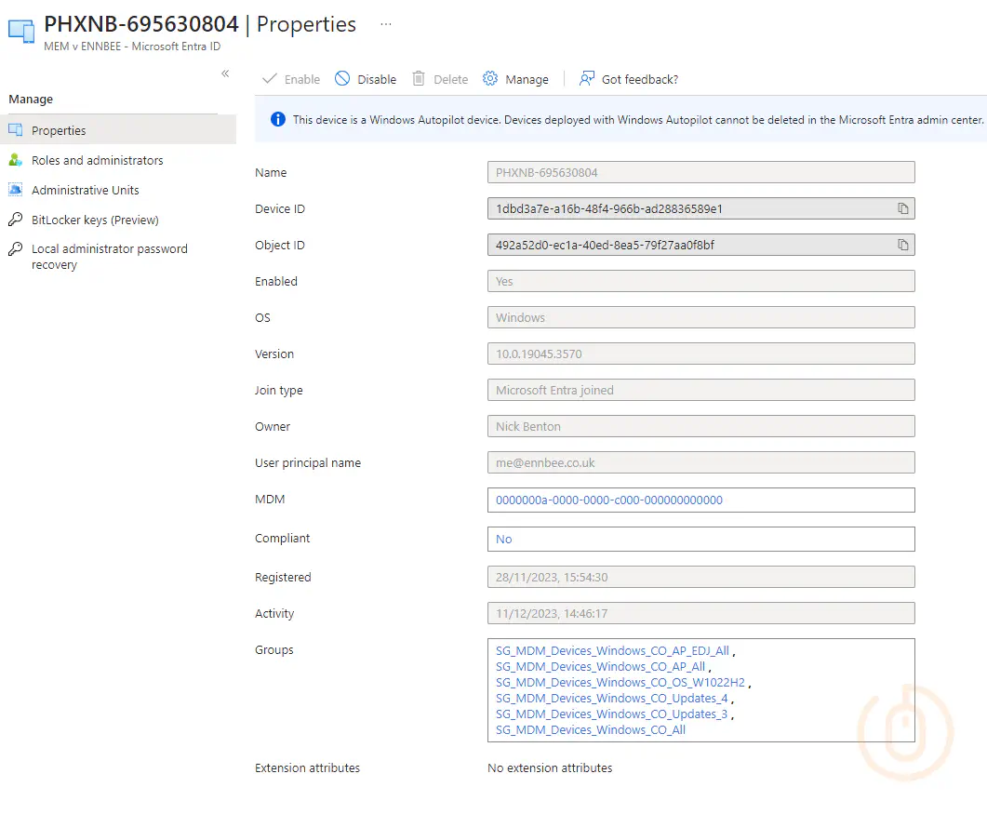Image resolution: width=987 pixels, height=814 pixels.
Task: Open group SG_MDM_Devices_Windows_CO_All
Action: 591,729
